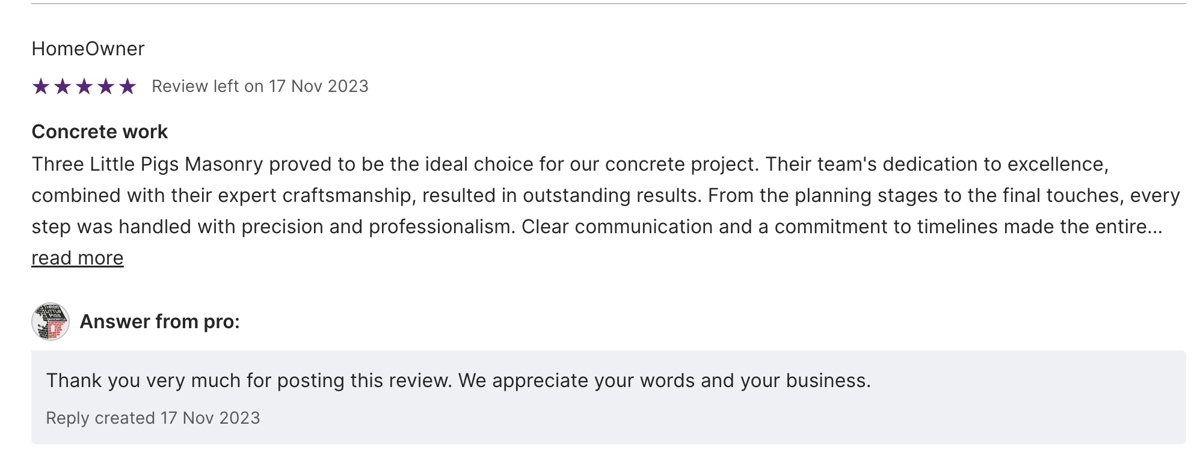Viewport: 1203px width, 458px height.
Task: Click the 'Answer from pro:' heading
Action: [160, 322]
